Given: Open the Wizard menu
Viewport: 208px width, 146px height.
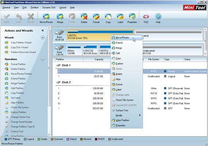Looking at the screenshot, I should click(x=63, y=8).
